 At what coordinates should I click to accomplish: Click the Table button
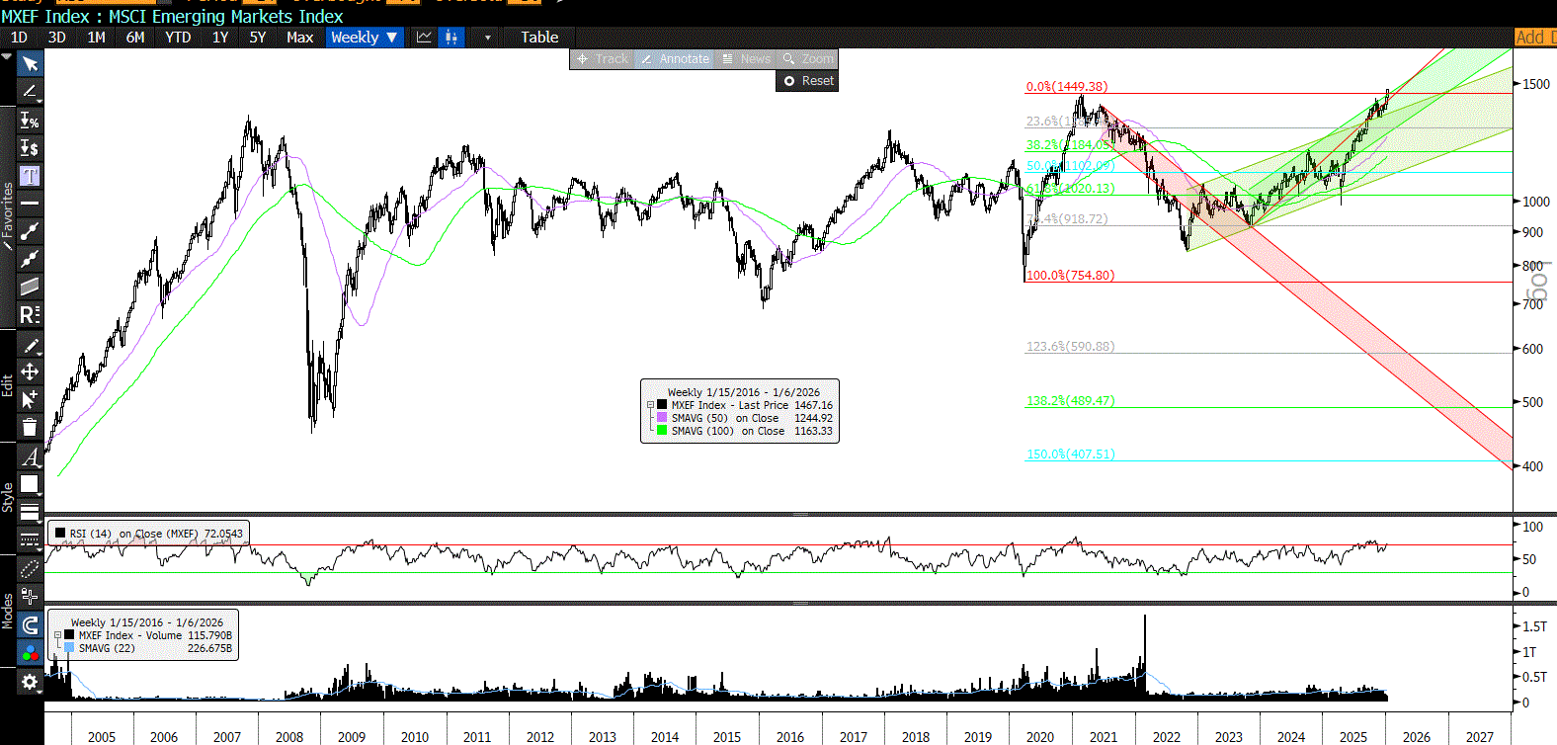tap(539, 38)
